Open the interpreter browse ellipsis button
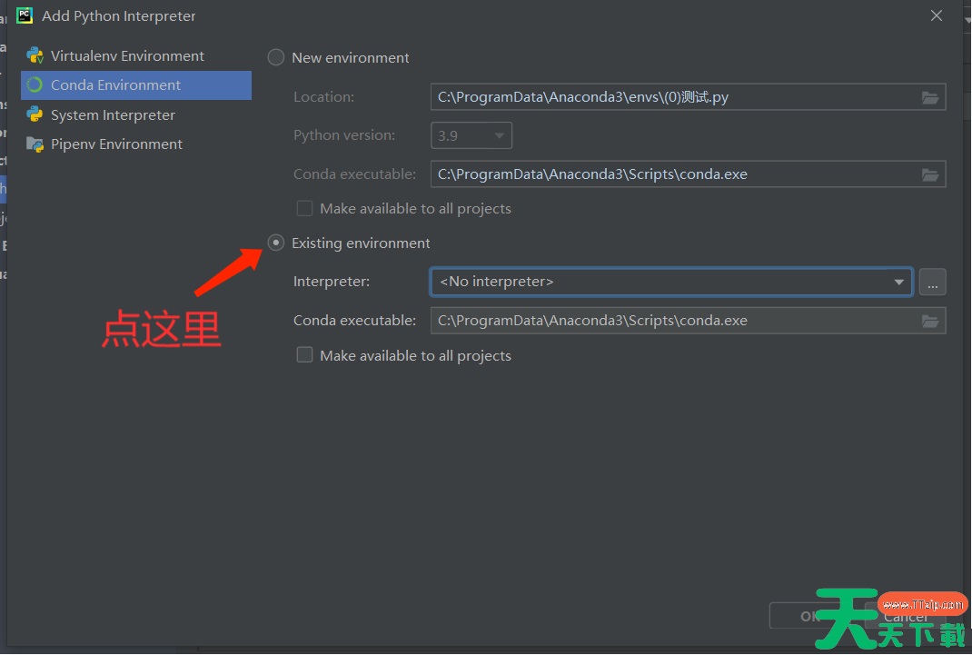Screen dimensions: 972x655 click(932, 282)
